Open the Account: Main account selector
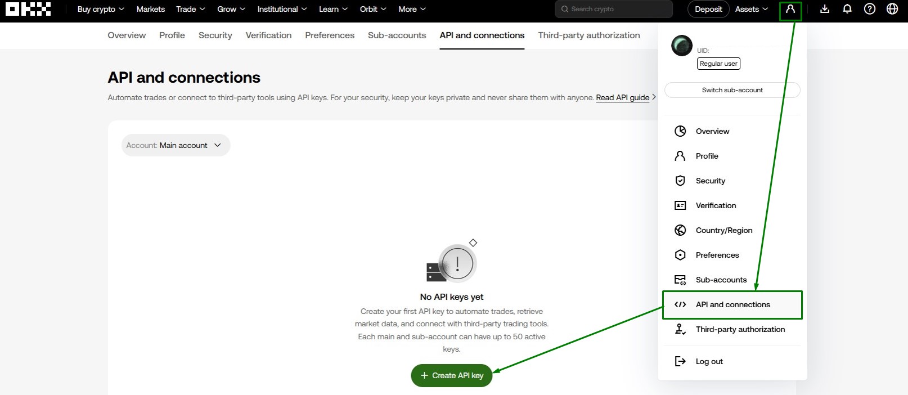Viewport: 908px width, 395px height. (176, 145)
